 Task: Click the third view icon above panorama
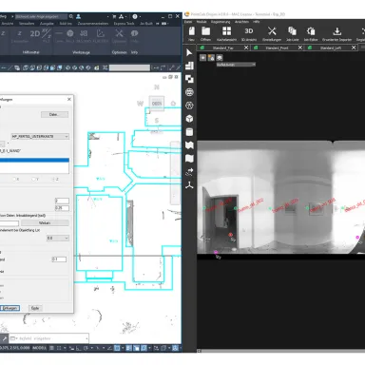[x=220, y=58]
